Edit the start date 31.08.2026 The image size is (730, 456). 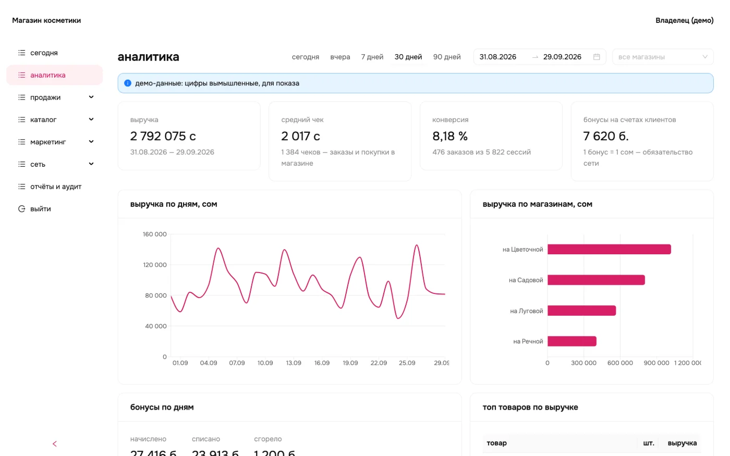coord(498,57)
